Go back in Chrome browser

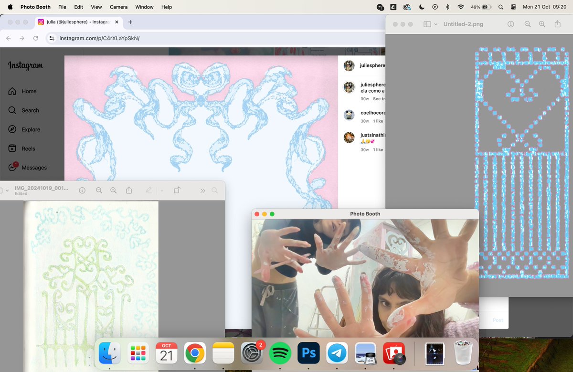9,38
